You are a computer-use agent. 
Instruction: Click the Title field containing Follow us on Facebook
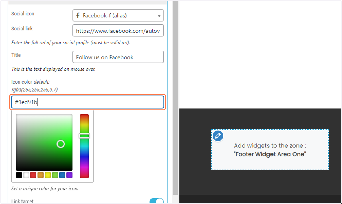(118, 57)
